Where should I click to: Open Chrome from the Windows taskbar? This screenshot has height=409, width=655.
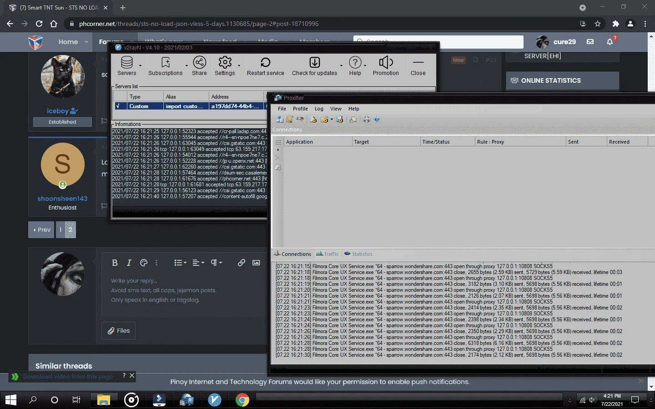[x=242, y=400]
